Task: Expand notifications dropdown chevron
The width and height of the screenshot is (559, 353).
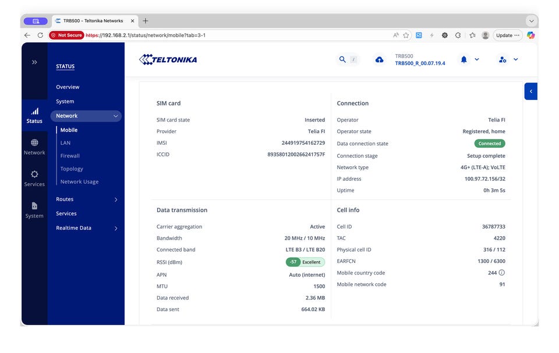Action: tap(477, 59)
